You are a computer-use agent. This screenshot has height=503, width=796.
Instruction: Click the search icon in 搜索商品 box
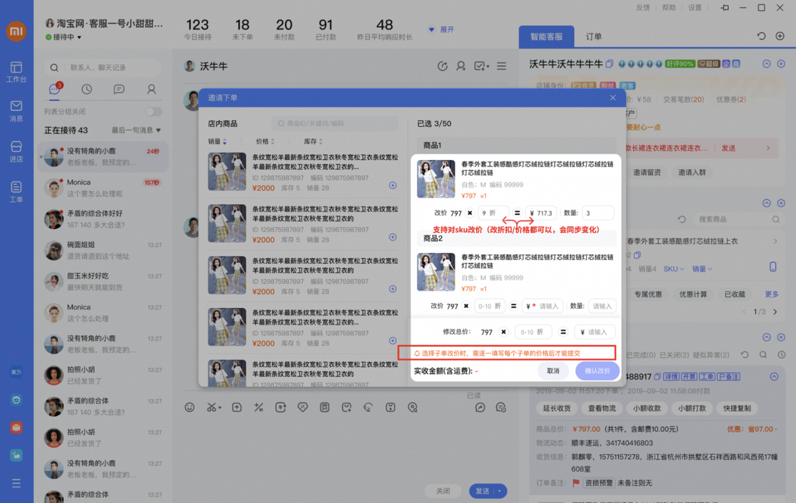click(x=776, y=219)
